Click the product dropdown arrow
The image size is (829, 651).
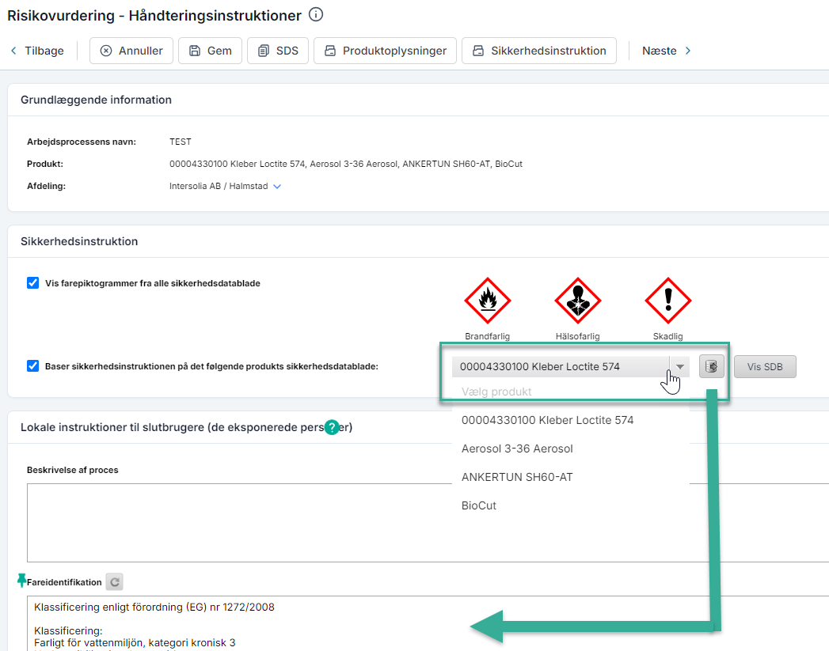[680, 366]
